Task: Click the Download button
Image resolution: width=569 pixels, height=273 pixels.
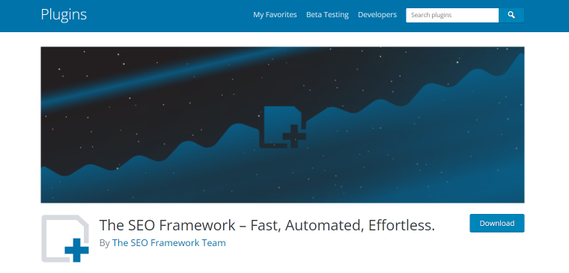Action: coord(497,224)
